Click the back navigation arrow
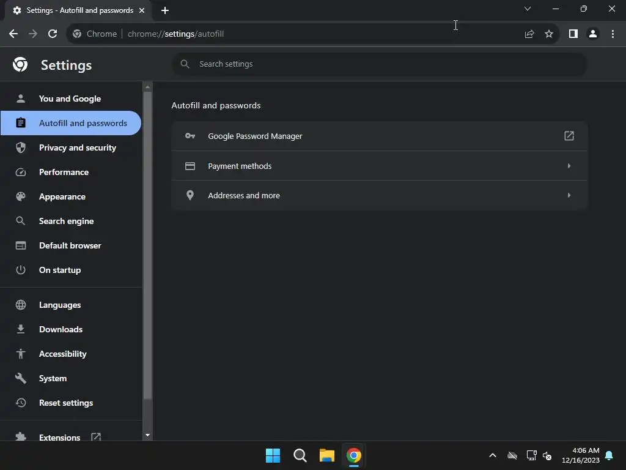 click(x=13, y=34)
